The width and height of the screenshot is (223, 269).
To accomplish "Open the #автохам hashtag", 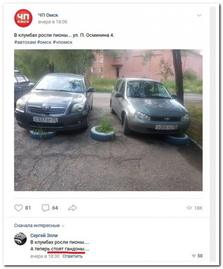I will pos(25,42).
